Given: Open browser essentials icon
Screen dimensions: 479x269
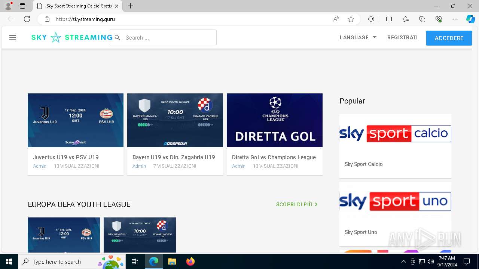Looking at the screenshot, I should click(x=439, y=19).
